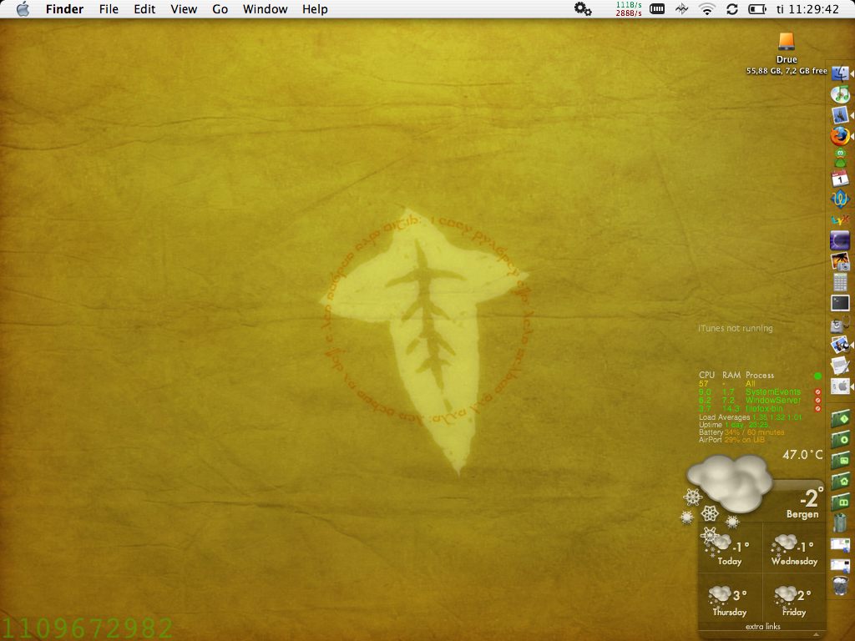Kill the SystemEvents process with red button
The image size is (855, 641).
(817, 392)
